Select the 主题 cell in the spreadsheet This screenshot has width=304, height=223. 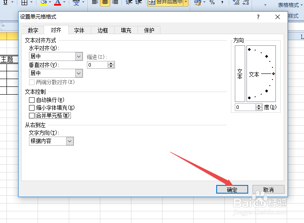(x=9, y=59)
